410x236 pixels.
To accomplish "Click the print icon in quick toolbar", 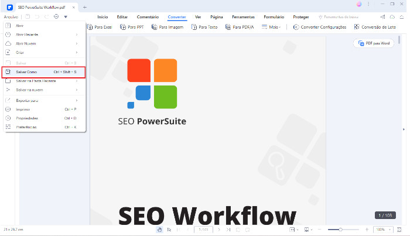I will pyautogui.click(x=56, y=16).
